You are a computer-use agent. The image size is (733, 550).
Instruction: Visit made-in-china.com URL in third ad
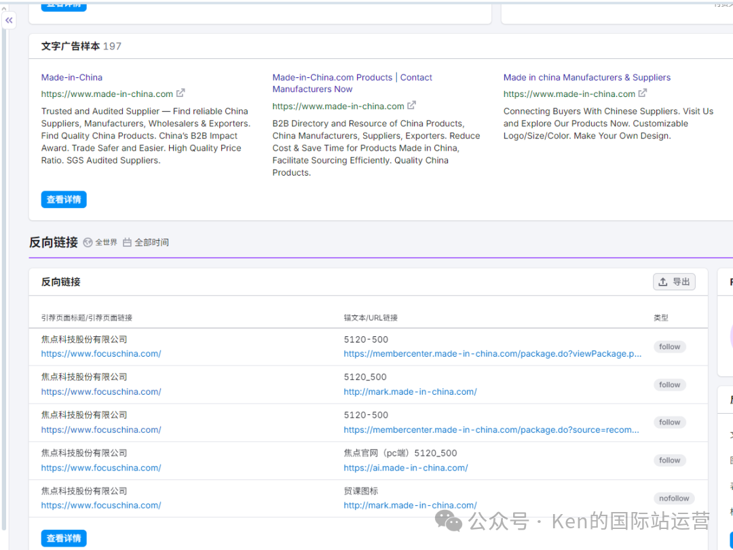pyautogui.click(x=569, y=94)
